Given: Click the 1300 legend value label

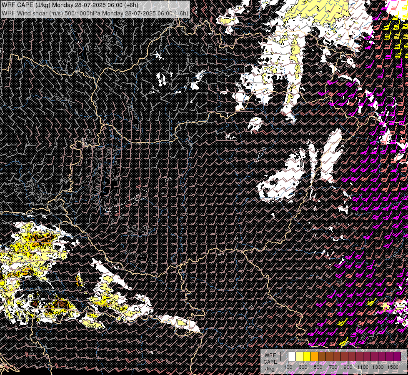Looking at the screenshot, I should [378, 367].
